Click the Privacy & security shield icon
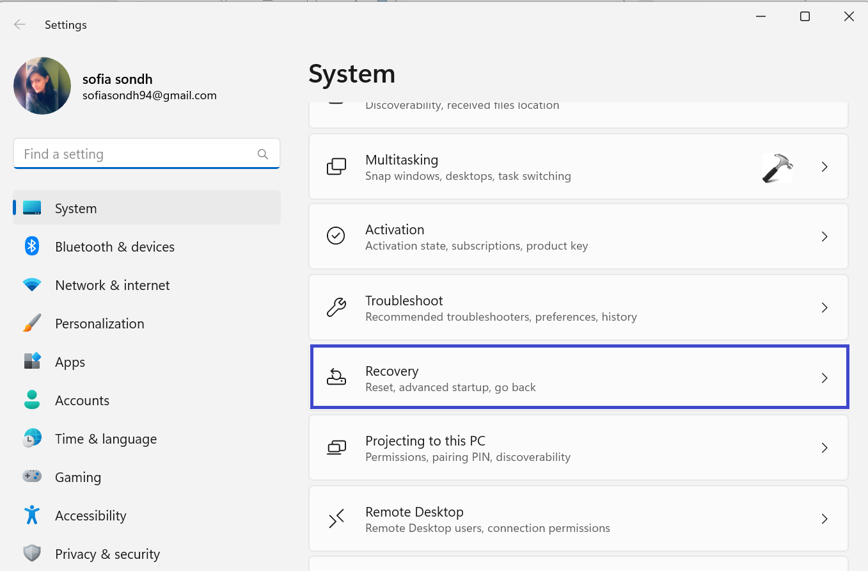The height and width of the screenshot is (571, 868). coord(32,554)
